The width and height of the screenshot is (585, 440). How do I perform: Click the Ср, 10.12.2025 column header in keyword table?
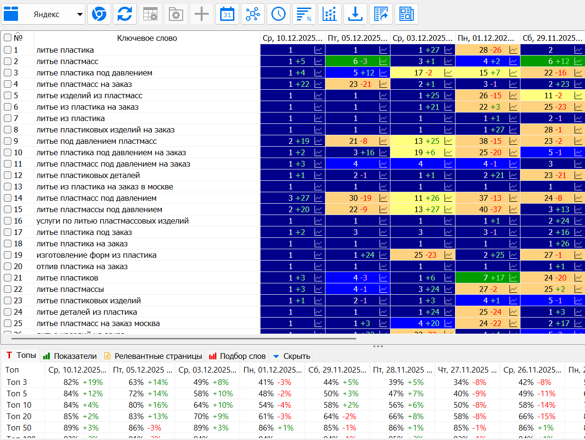pos(293,38)
